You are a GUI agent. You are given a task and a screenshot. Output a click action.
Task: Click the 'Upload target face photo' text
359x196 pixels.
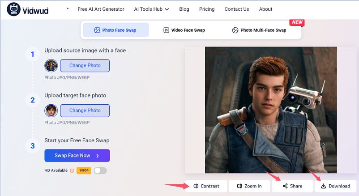(75, 95)
